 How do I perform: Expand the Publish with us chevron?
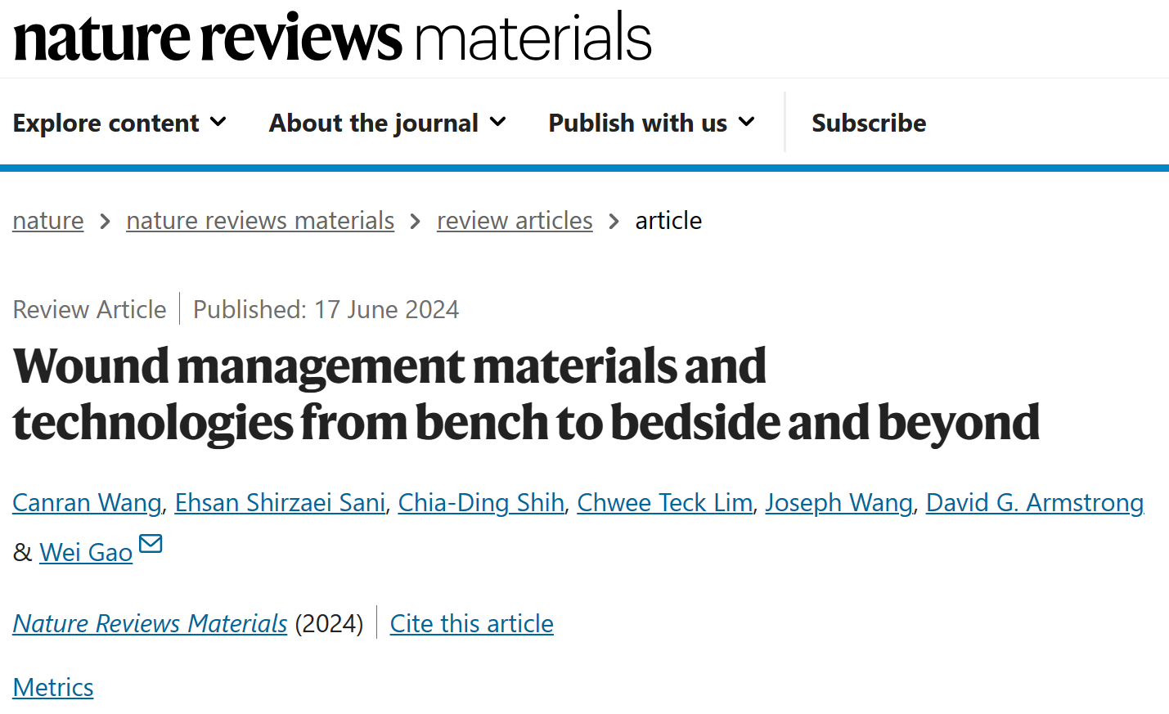pyautogui.click(x=746, y=122)
